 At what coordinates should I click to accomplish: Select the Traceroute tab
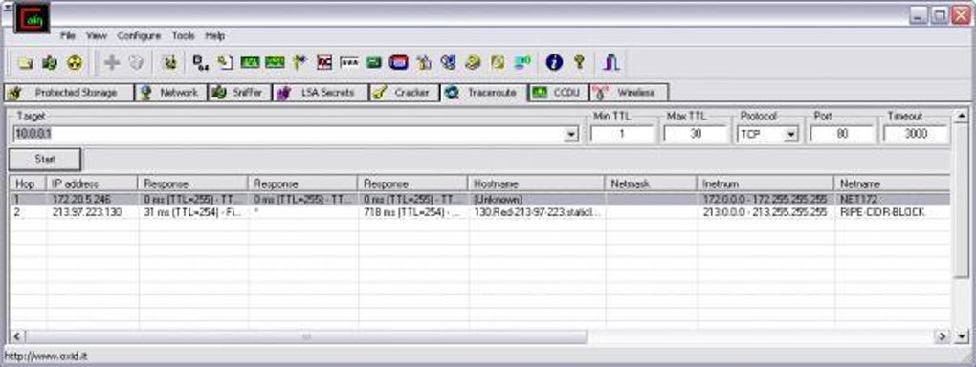pos(483,93)
